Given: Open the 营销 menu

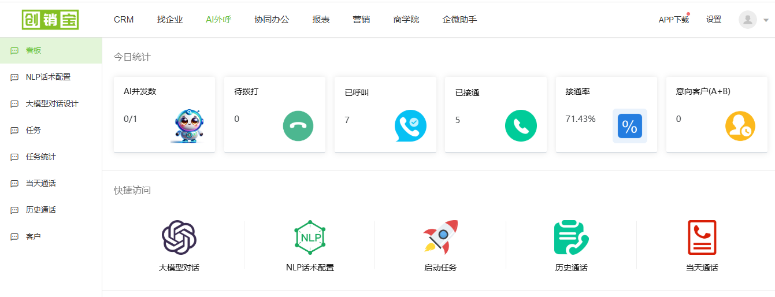Looking at the screenshot, I should pyautogui.click(x=361, y=20).
